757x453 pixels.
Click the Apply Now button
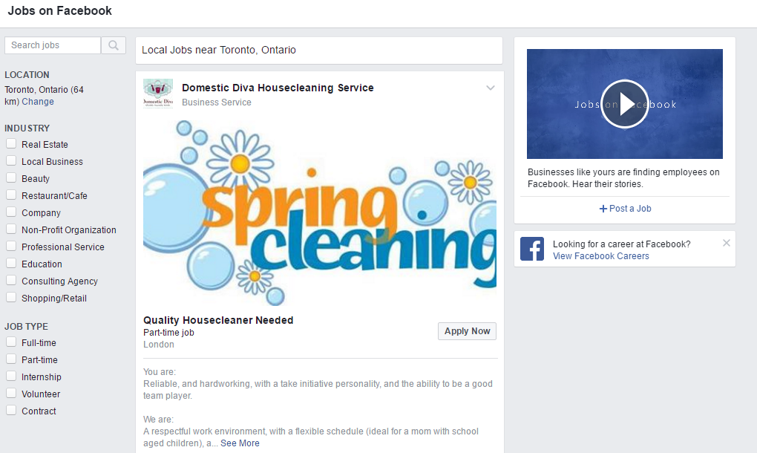467,331
